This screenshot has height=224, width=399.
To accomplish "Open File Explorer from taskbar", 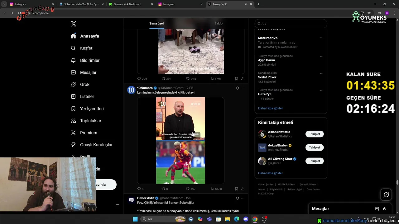I will pyautogui.click(x=227, y=219).
